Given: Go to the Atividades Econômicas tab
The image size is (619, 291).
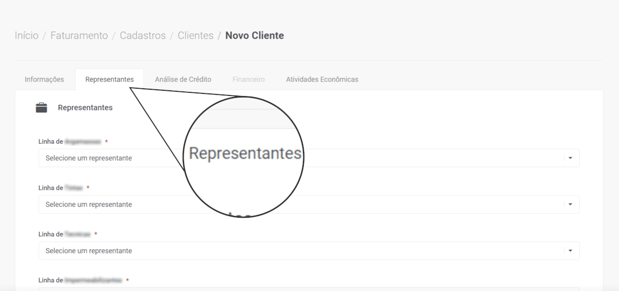Looking at the screenshot, I should click(322, 79).
